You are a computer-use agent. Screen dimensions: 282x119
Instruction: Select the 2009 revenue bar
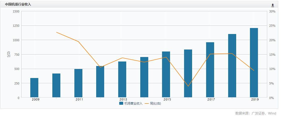click(x=34, y=88)
